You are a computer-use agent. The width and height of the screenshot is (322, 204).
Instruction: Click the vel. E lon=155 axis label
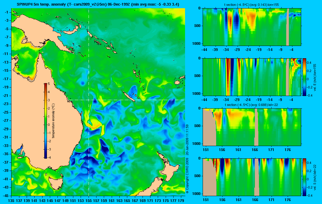[x=315, y=78]
